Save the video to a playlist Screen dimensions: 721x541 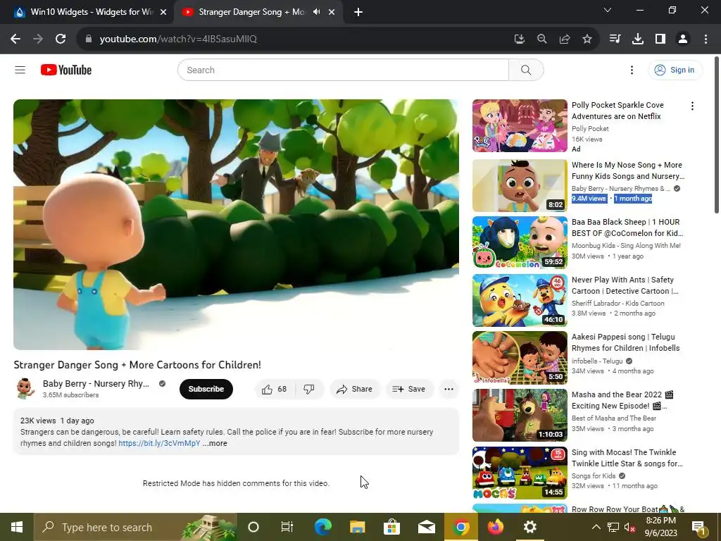tap(409, 389)
